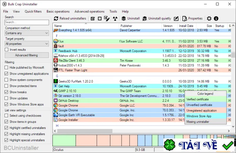Sort list by Install Date column

[x=186, y=26]
